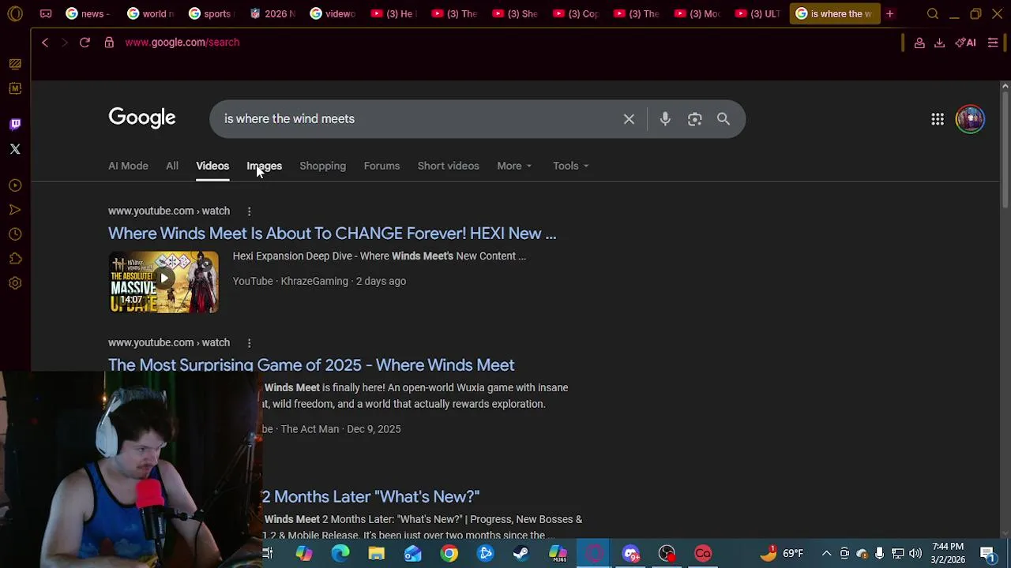Open the Opera GX main menu logo
This screenshot has height=568, width=1011.
click(15, 13)
